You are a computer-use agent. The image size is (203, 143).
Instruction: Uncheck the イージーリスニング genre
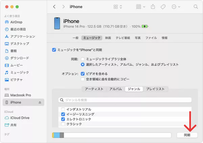pyautogui.click(x=63, y=114)
